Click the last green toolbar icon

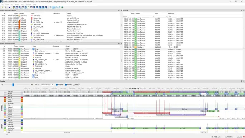click(62, 7)
